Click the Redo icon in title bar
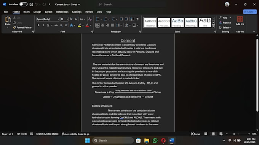Viewport: 259px width, 145px height. pos(44,5)
